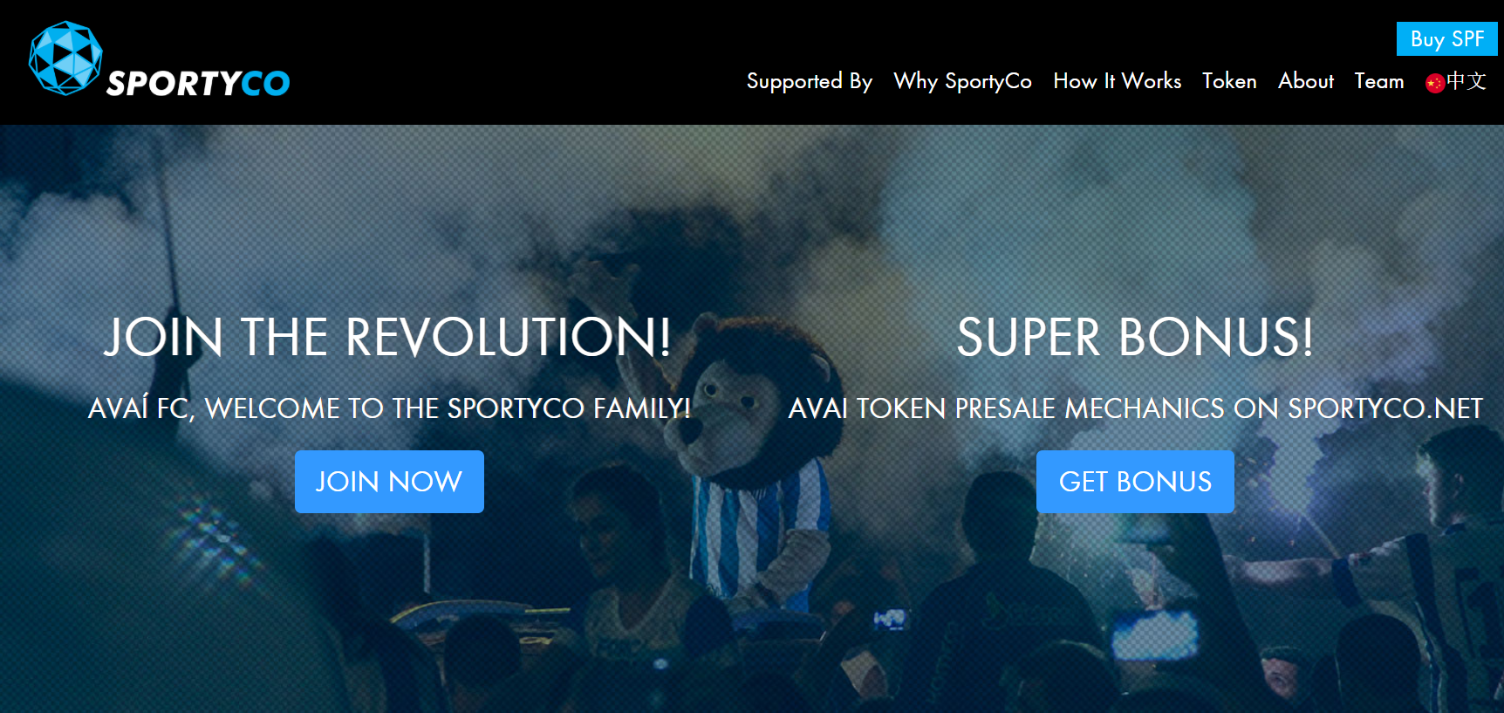Click the JOIN NOW button
Screen dimensions: 1504x713
coord(389,482)
